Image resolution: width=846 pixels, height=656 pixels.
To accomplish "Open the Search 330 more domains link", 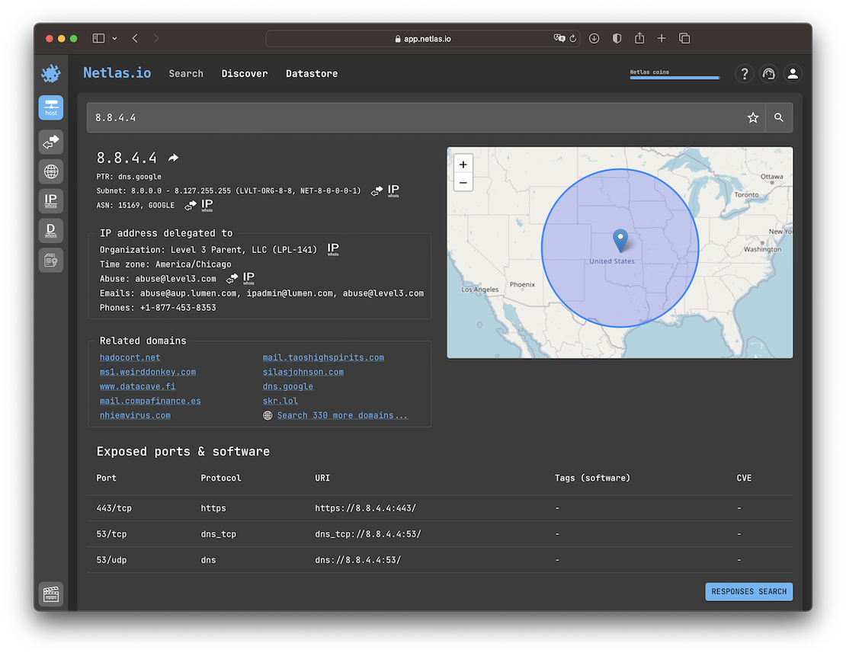I will tap(342, 414).
